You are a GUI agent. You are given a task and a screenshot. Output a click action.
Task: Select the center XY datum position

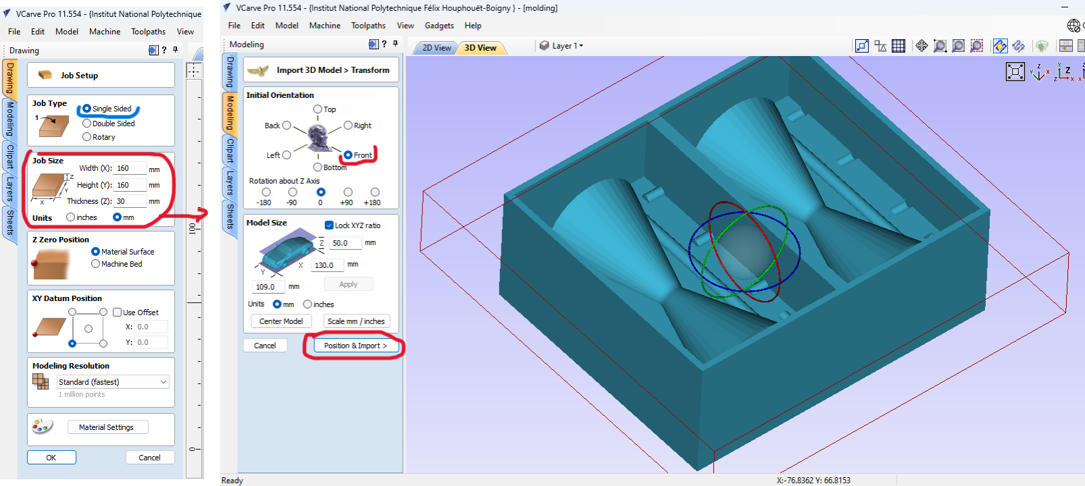[88, 329]
